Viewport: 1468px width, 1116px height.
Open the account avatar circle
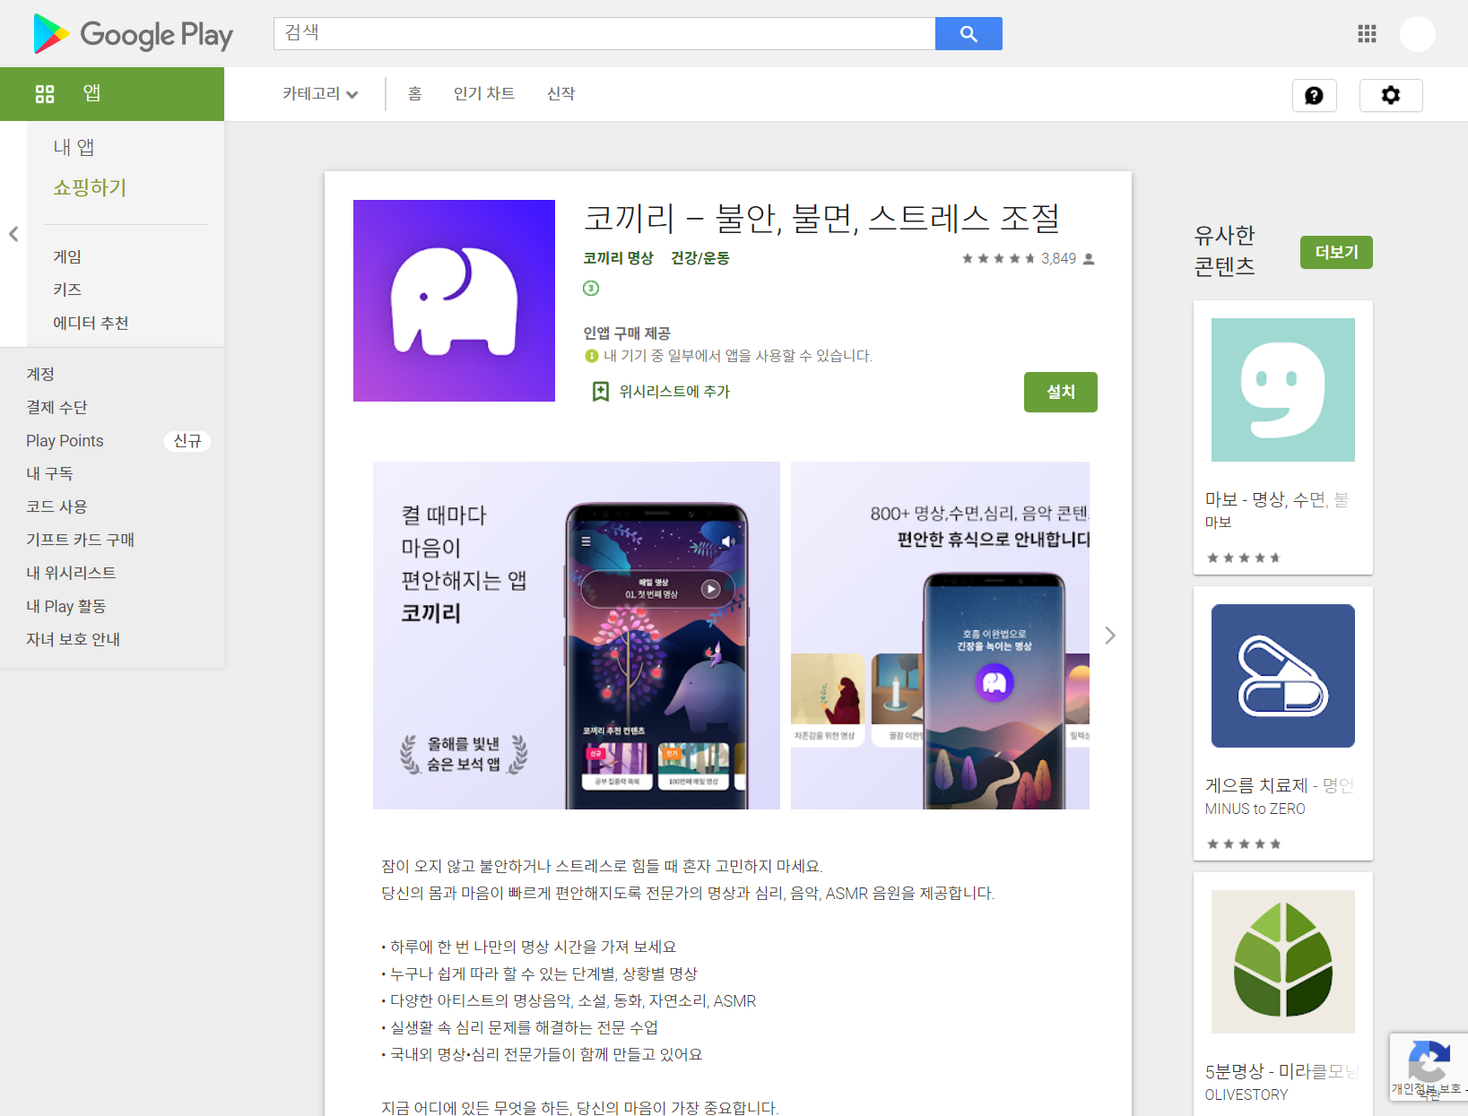pos(1418,34)
